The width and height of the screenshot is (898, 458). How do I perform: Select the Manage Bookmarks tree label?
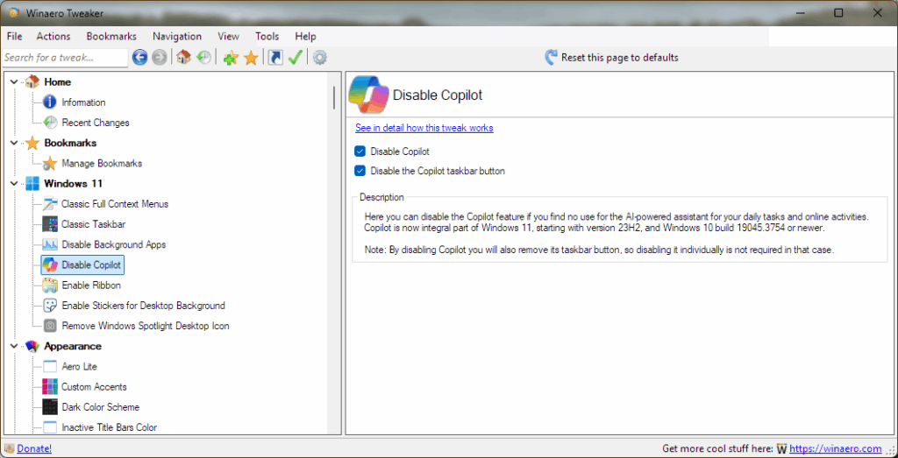tap(102, 164)
